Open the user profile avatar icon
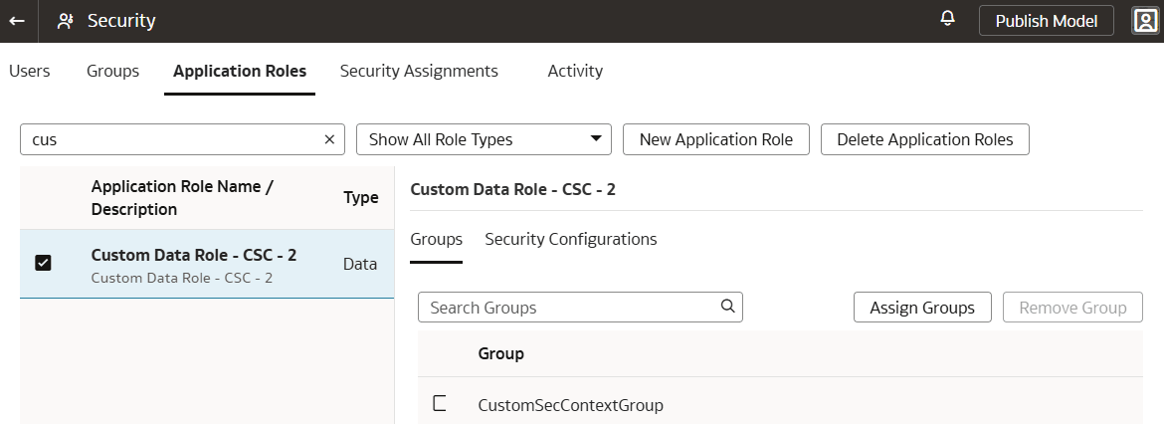The image size is (1164, 424). tap(1143, 21)
